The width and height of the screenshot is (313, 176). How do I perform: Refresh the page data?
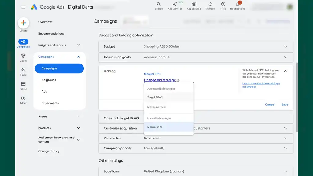210,6
